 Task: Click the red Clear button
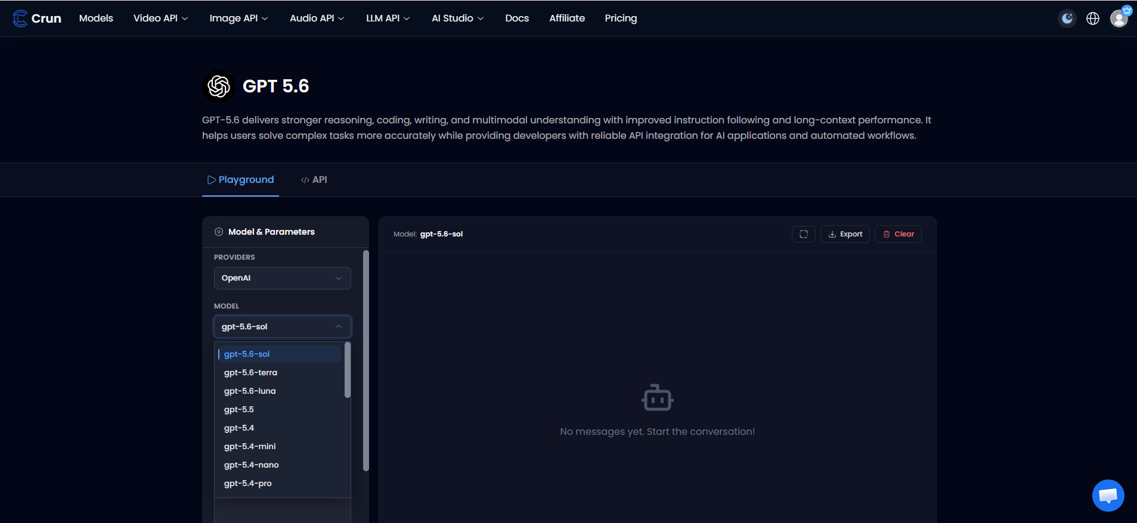coord(898,234)
